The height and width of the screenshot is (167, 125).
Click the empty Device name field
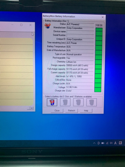point(80,32)
